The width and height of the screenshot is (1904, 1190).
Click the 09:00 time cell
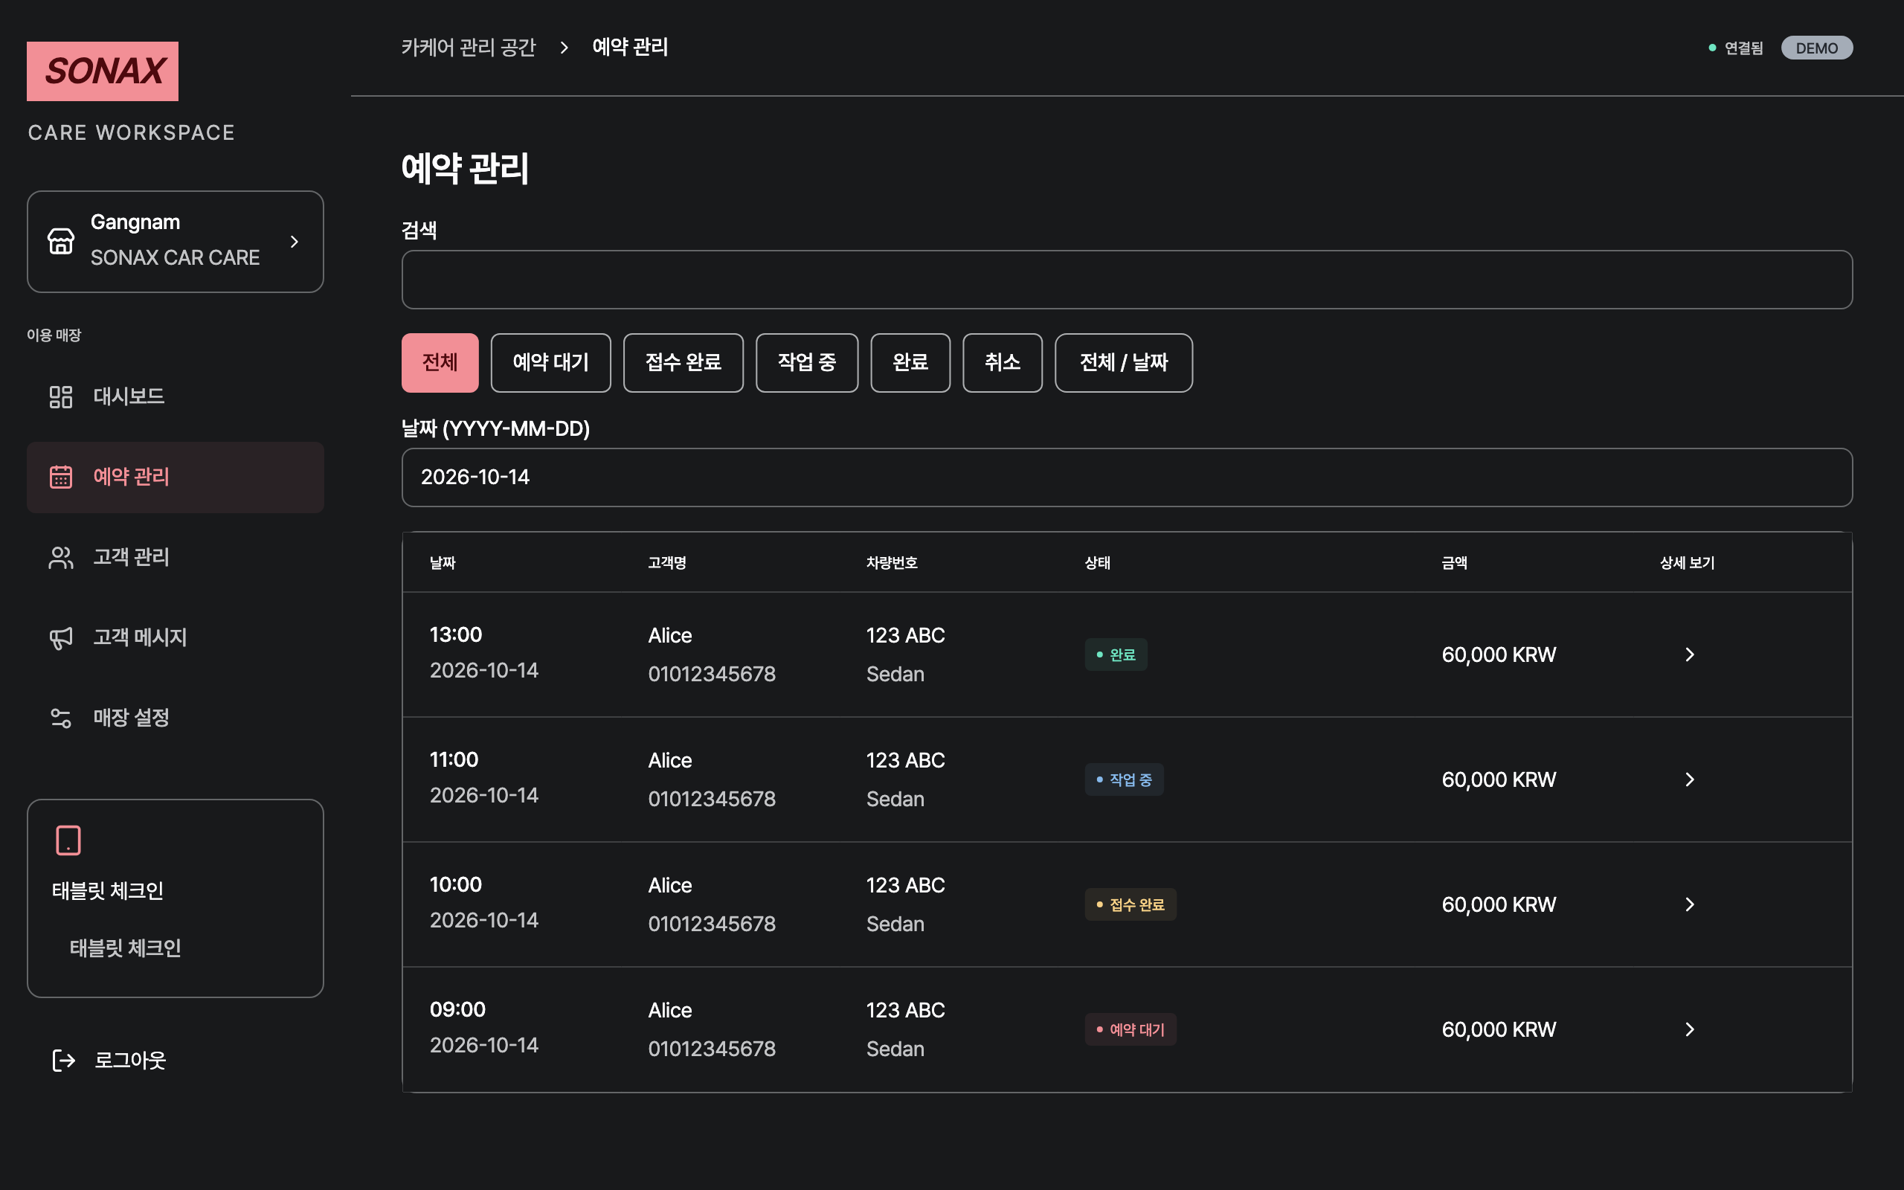(x=457, y=1010)
